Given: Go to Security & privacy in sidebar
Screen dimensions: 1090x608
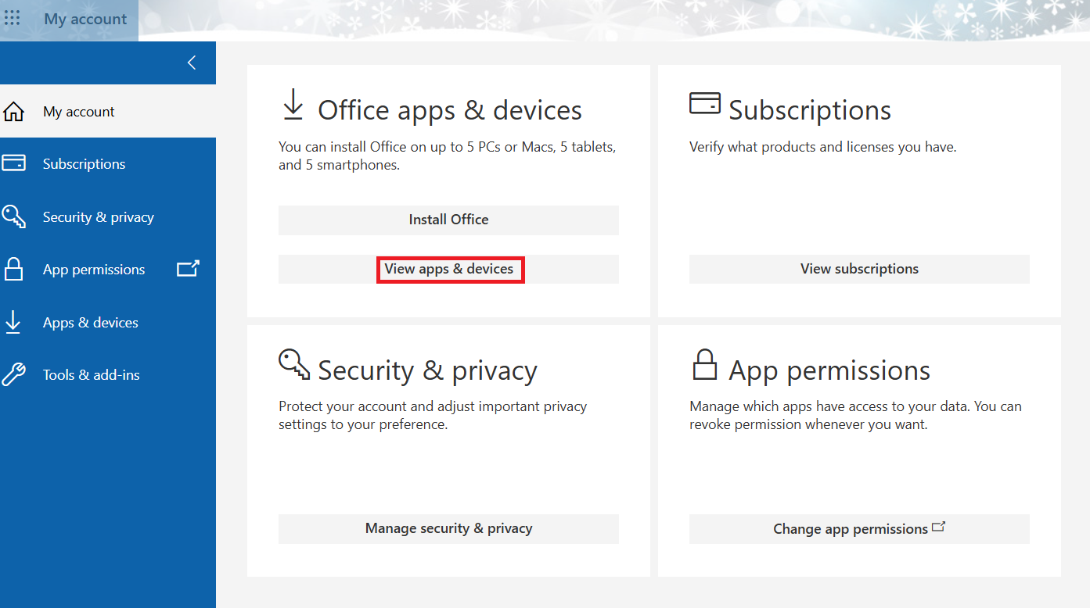Looking at the screenshot, I should 108,217.
